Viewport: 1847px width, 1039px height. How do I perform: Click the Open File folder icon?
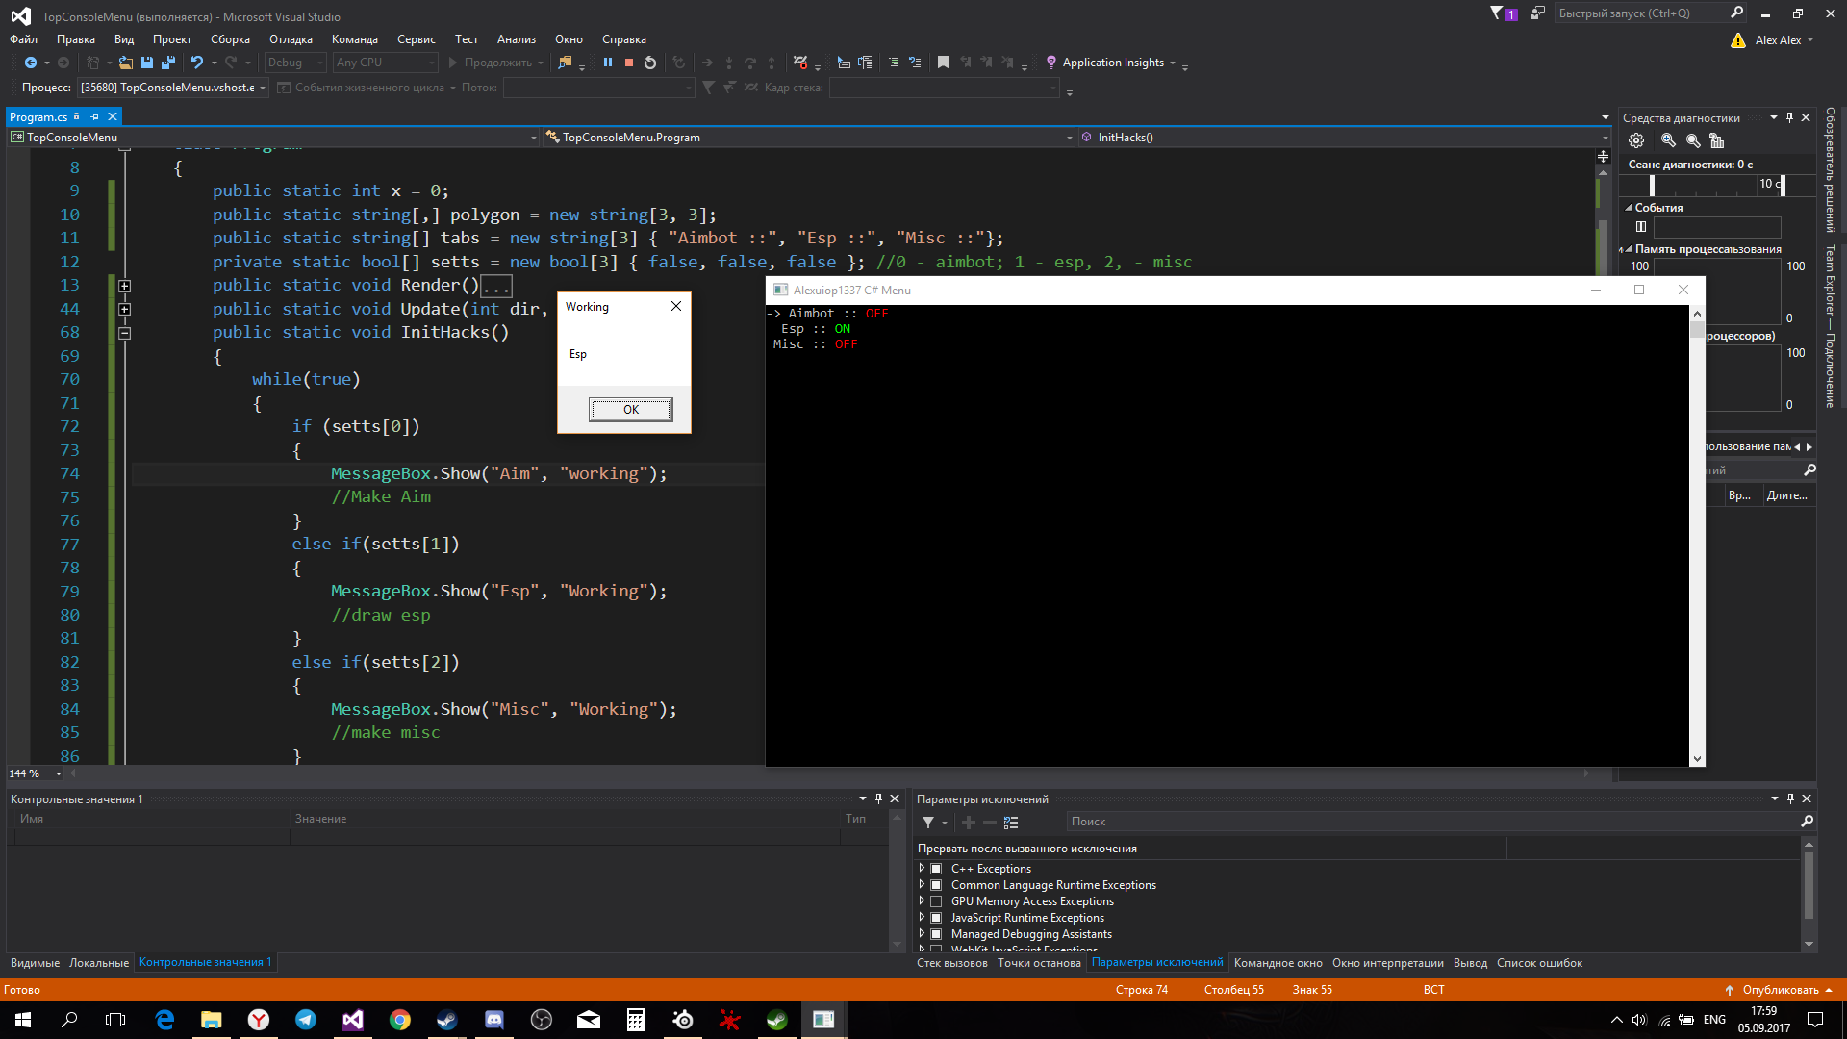(x=125, y=63)
